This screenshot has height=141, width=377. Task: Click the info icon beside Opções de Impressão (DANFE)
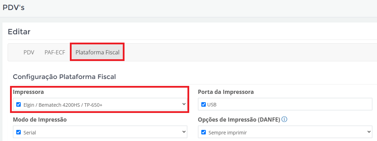point(284,119)
